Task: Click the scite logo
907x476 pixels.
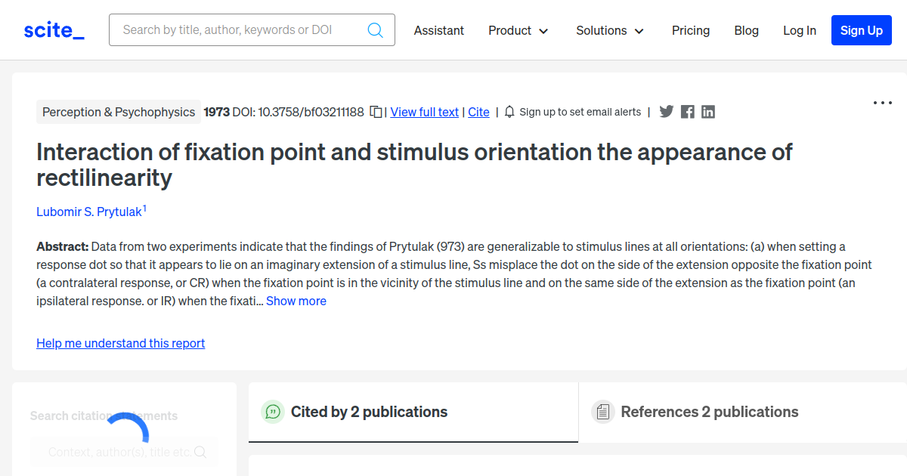Action: (x=53, y=29)
